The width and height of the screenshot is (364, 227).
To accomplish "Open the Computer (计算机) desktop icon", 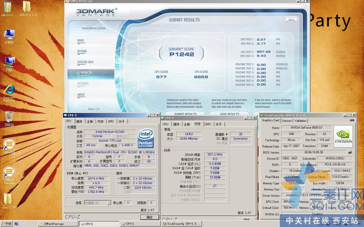I will coord(9,37).
